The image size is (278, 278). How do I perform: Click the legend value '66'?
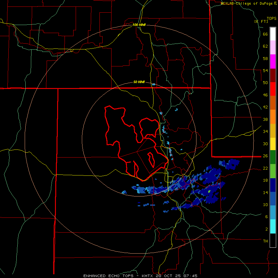(265, 34)
